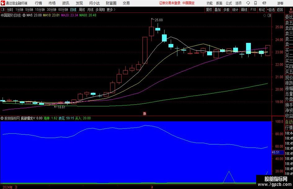Click 买入: 20.00 indicator value

click(x=83, y=118)
